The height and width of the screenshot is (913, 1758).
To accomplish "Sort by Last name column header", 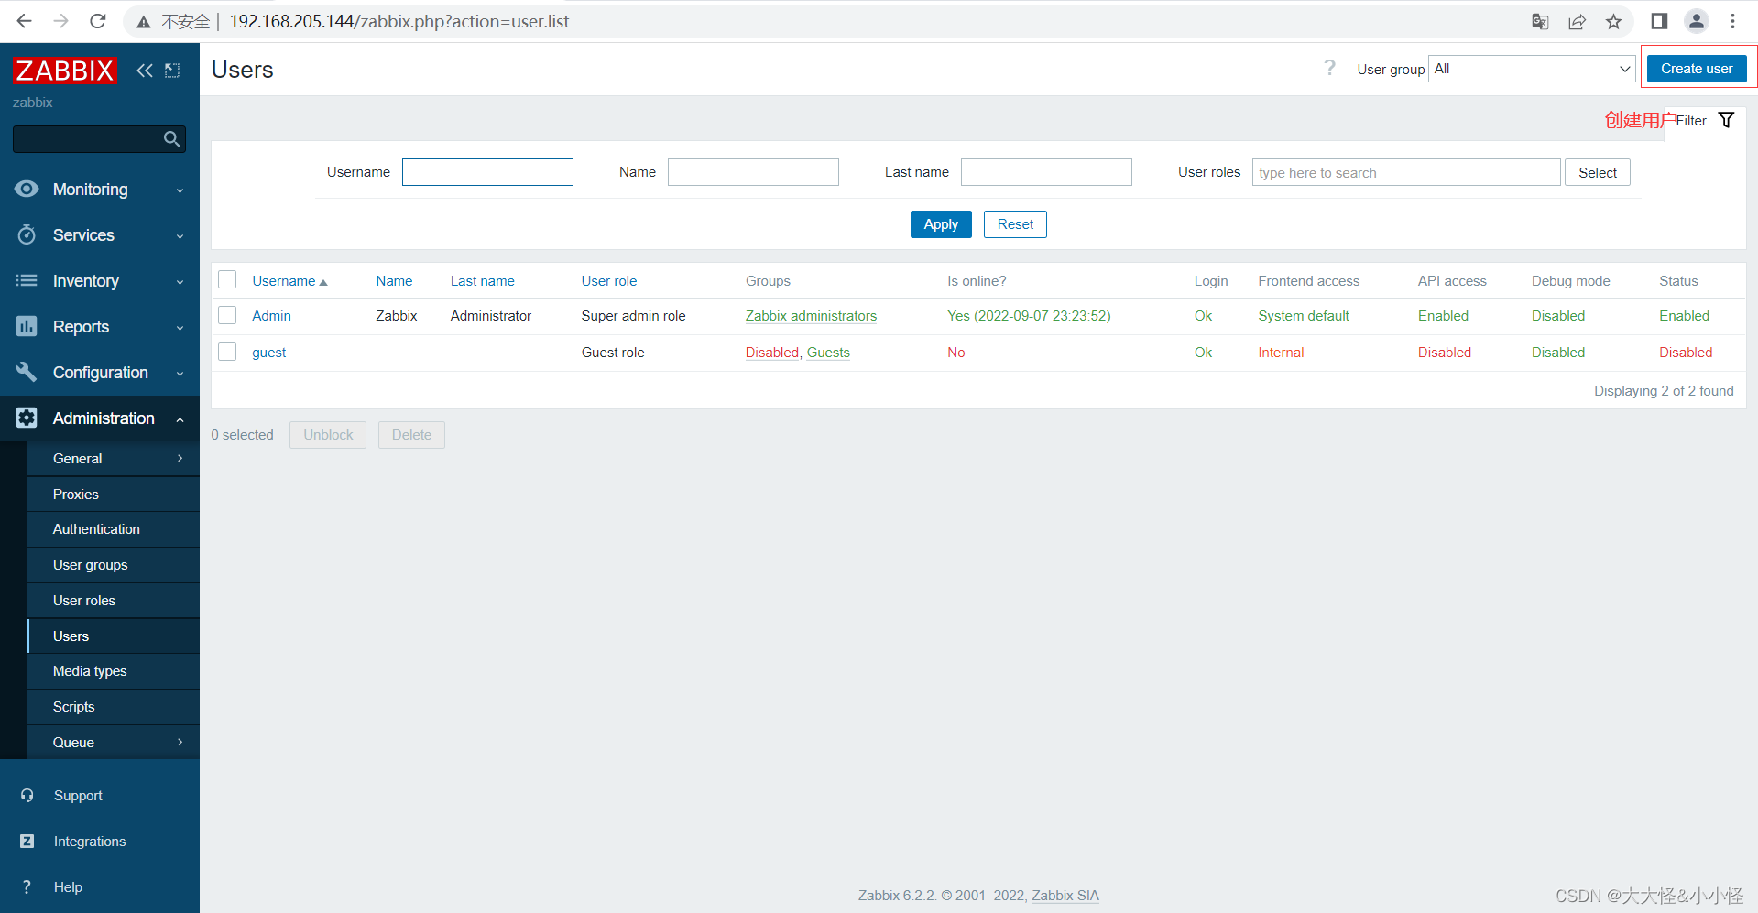I will [x=482, y=281].
